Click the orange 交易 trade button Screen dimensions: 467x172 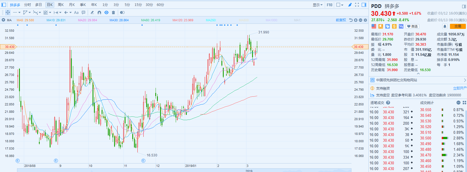pyautogui.click(x=458, y=26)
